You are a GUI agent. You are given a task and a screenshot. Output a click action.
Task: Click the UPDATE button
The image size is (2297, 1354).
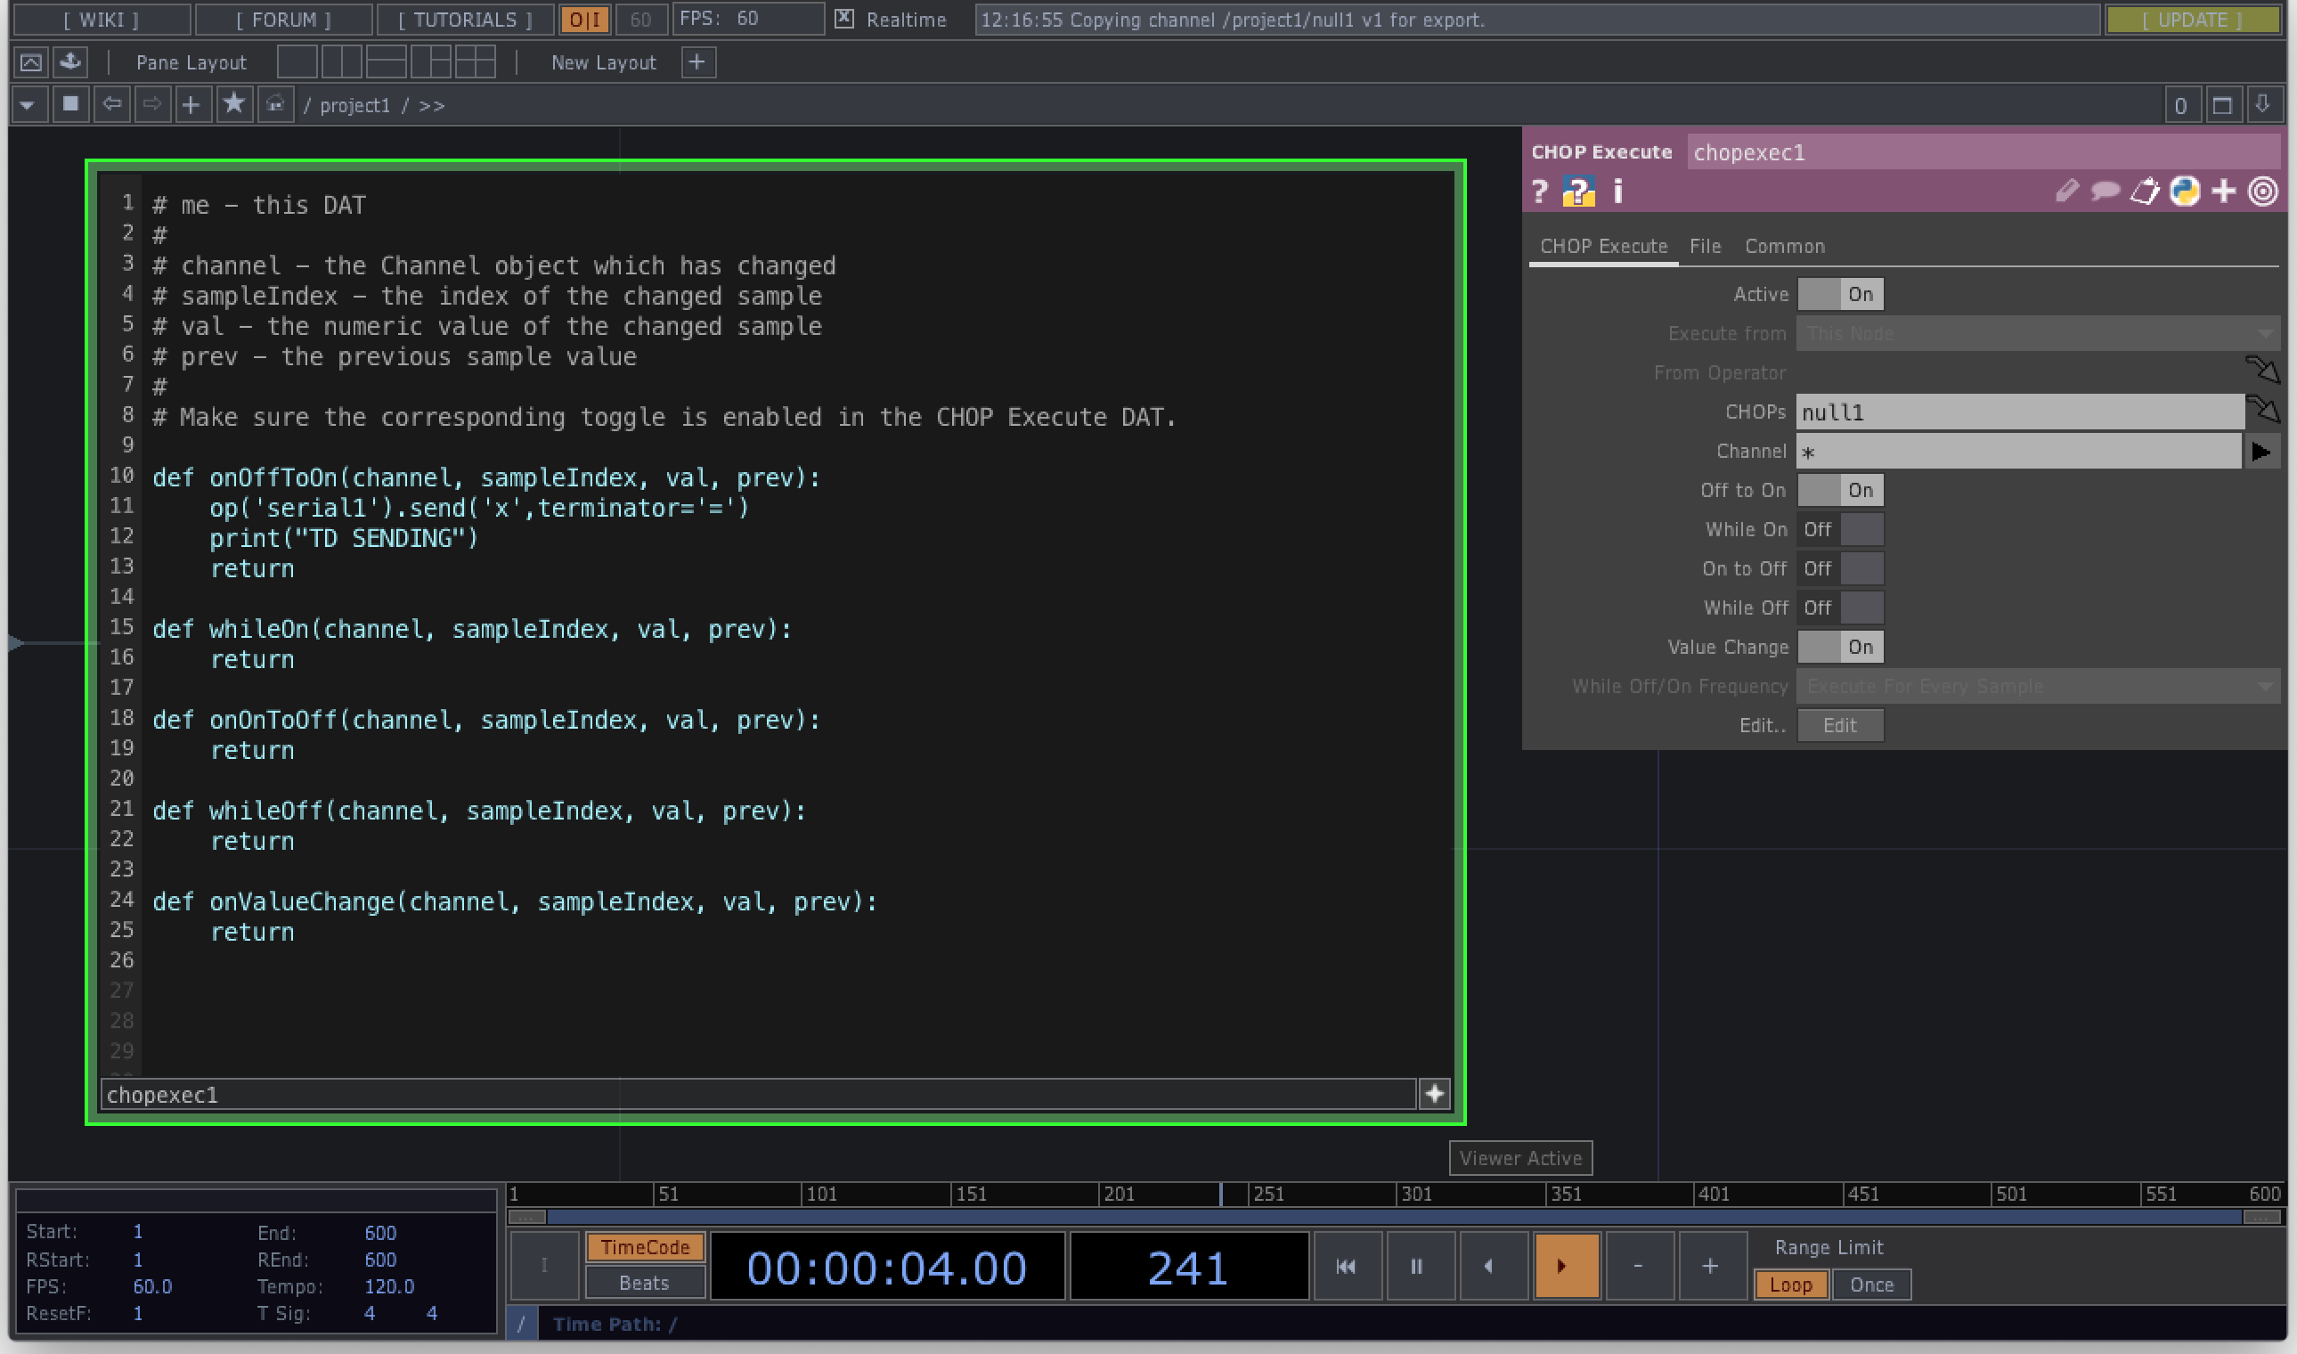[x=2192, y=20]
